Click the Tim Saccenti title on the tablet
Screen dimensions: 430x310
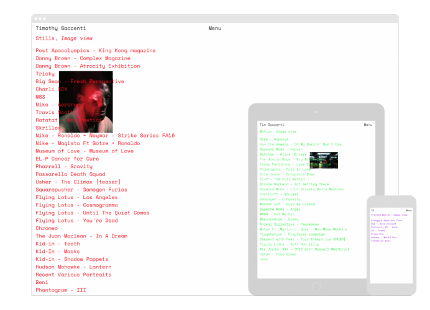click(272, 125)
